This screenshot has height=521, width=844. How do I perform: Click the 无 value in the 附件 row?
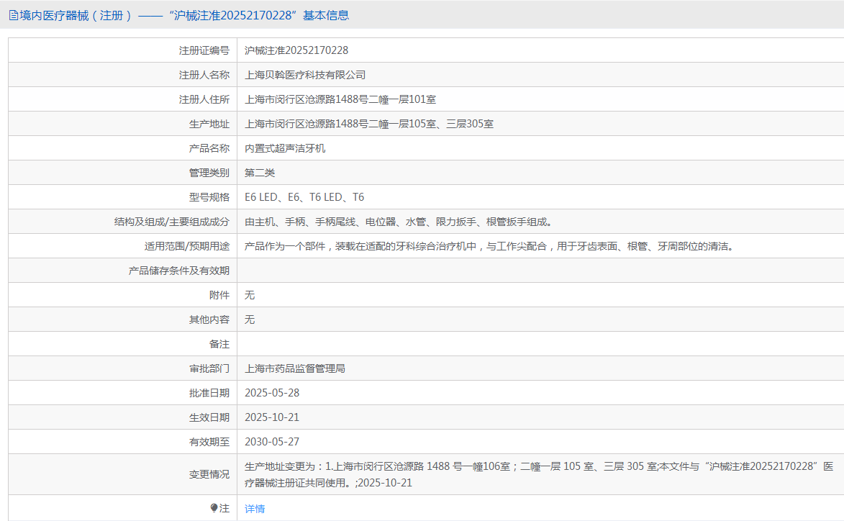pyautogui.click(x=250, y=295)
